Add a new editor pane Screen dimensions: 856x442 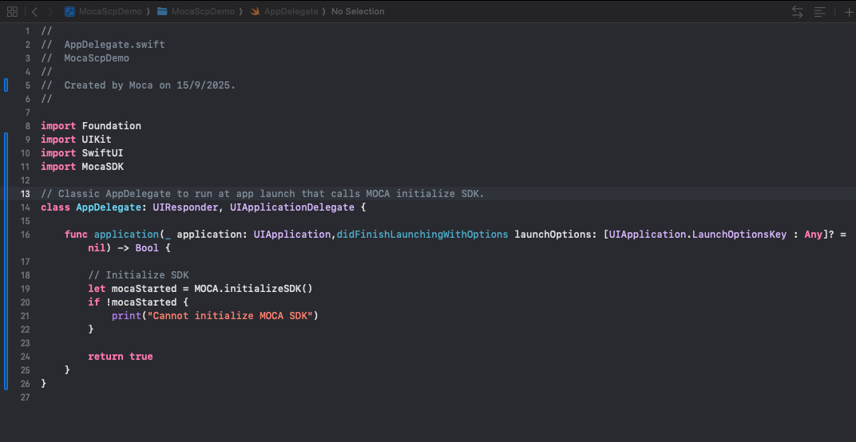click(x=848, y=11)
